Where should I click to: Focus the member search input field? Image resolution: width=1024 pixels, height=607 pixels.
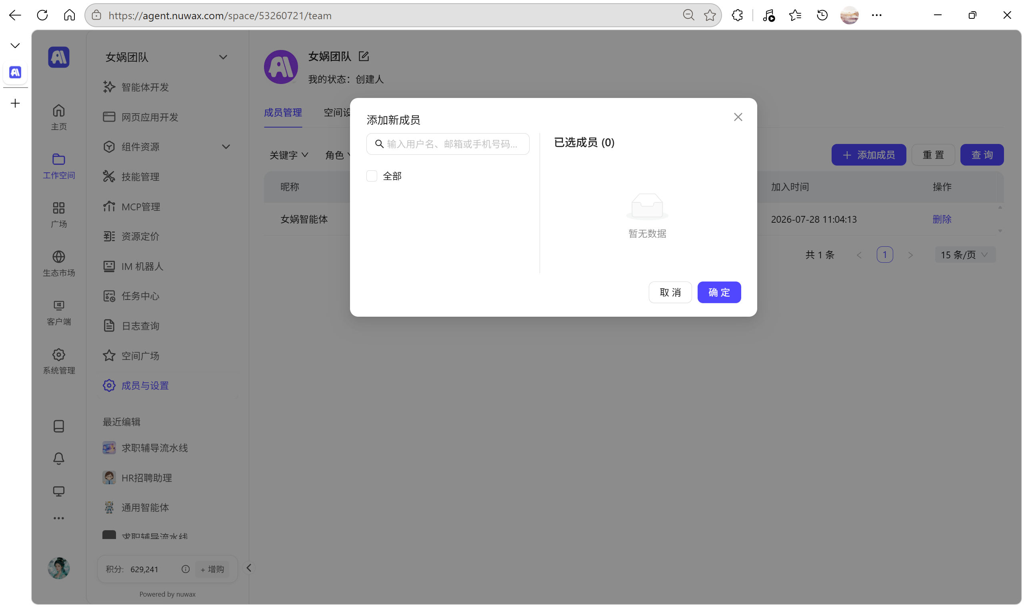(448, 144)
